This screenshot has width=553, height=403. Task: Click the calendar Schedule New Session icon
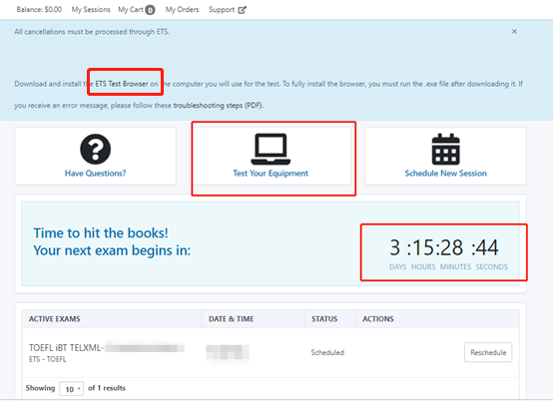click(x=446, y=150)
